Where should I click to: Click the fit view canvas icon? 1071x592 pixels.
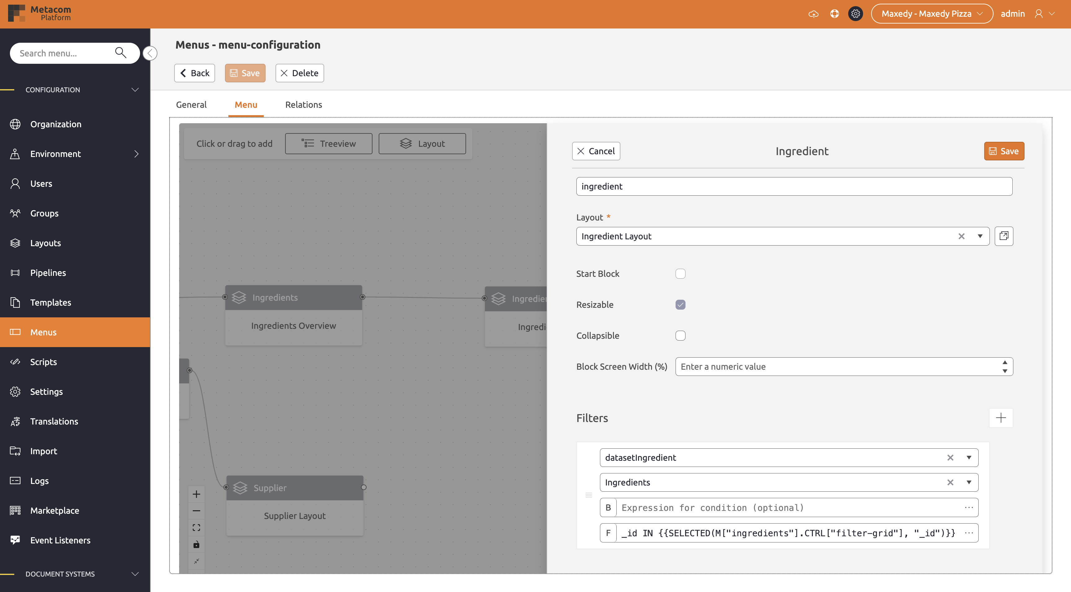(x=197, y=528)
